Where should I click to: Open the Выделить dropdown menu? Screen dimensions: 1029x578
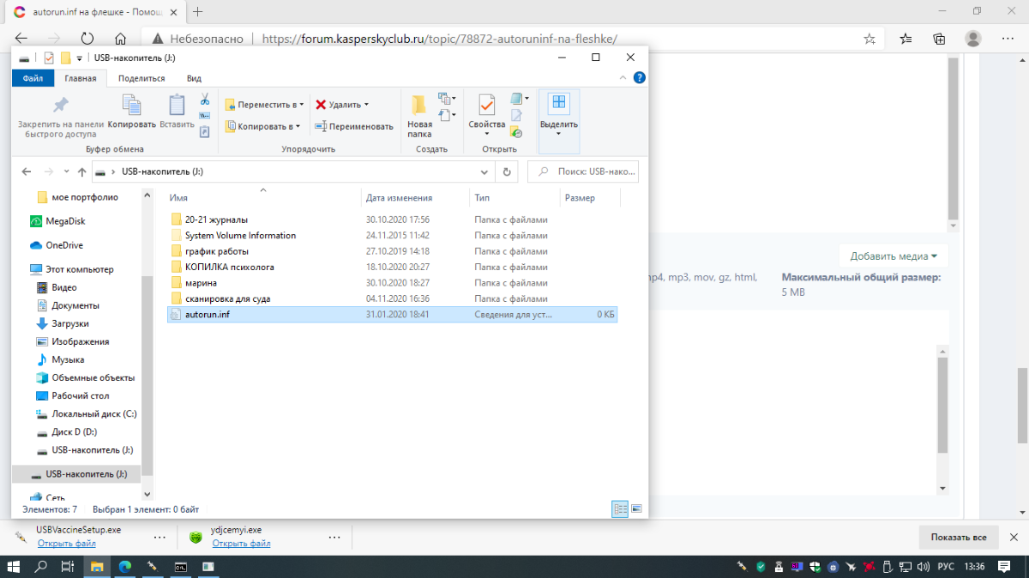[x=558, y=114]
